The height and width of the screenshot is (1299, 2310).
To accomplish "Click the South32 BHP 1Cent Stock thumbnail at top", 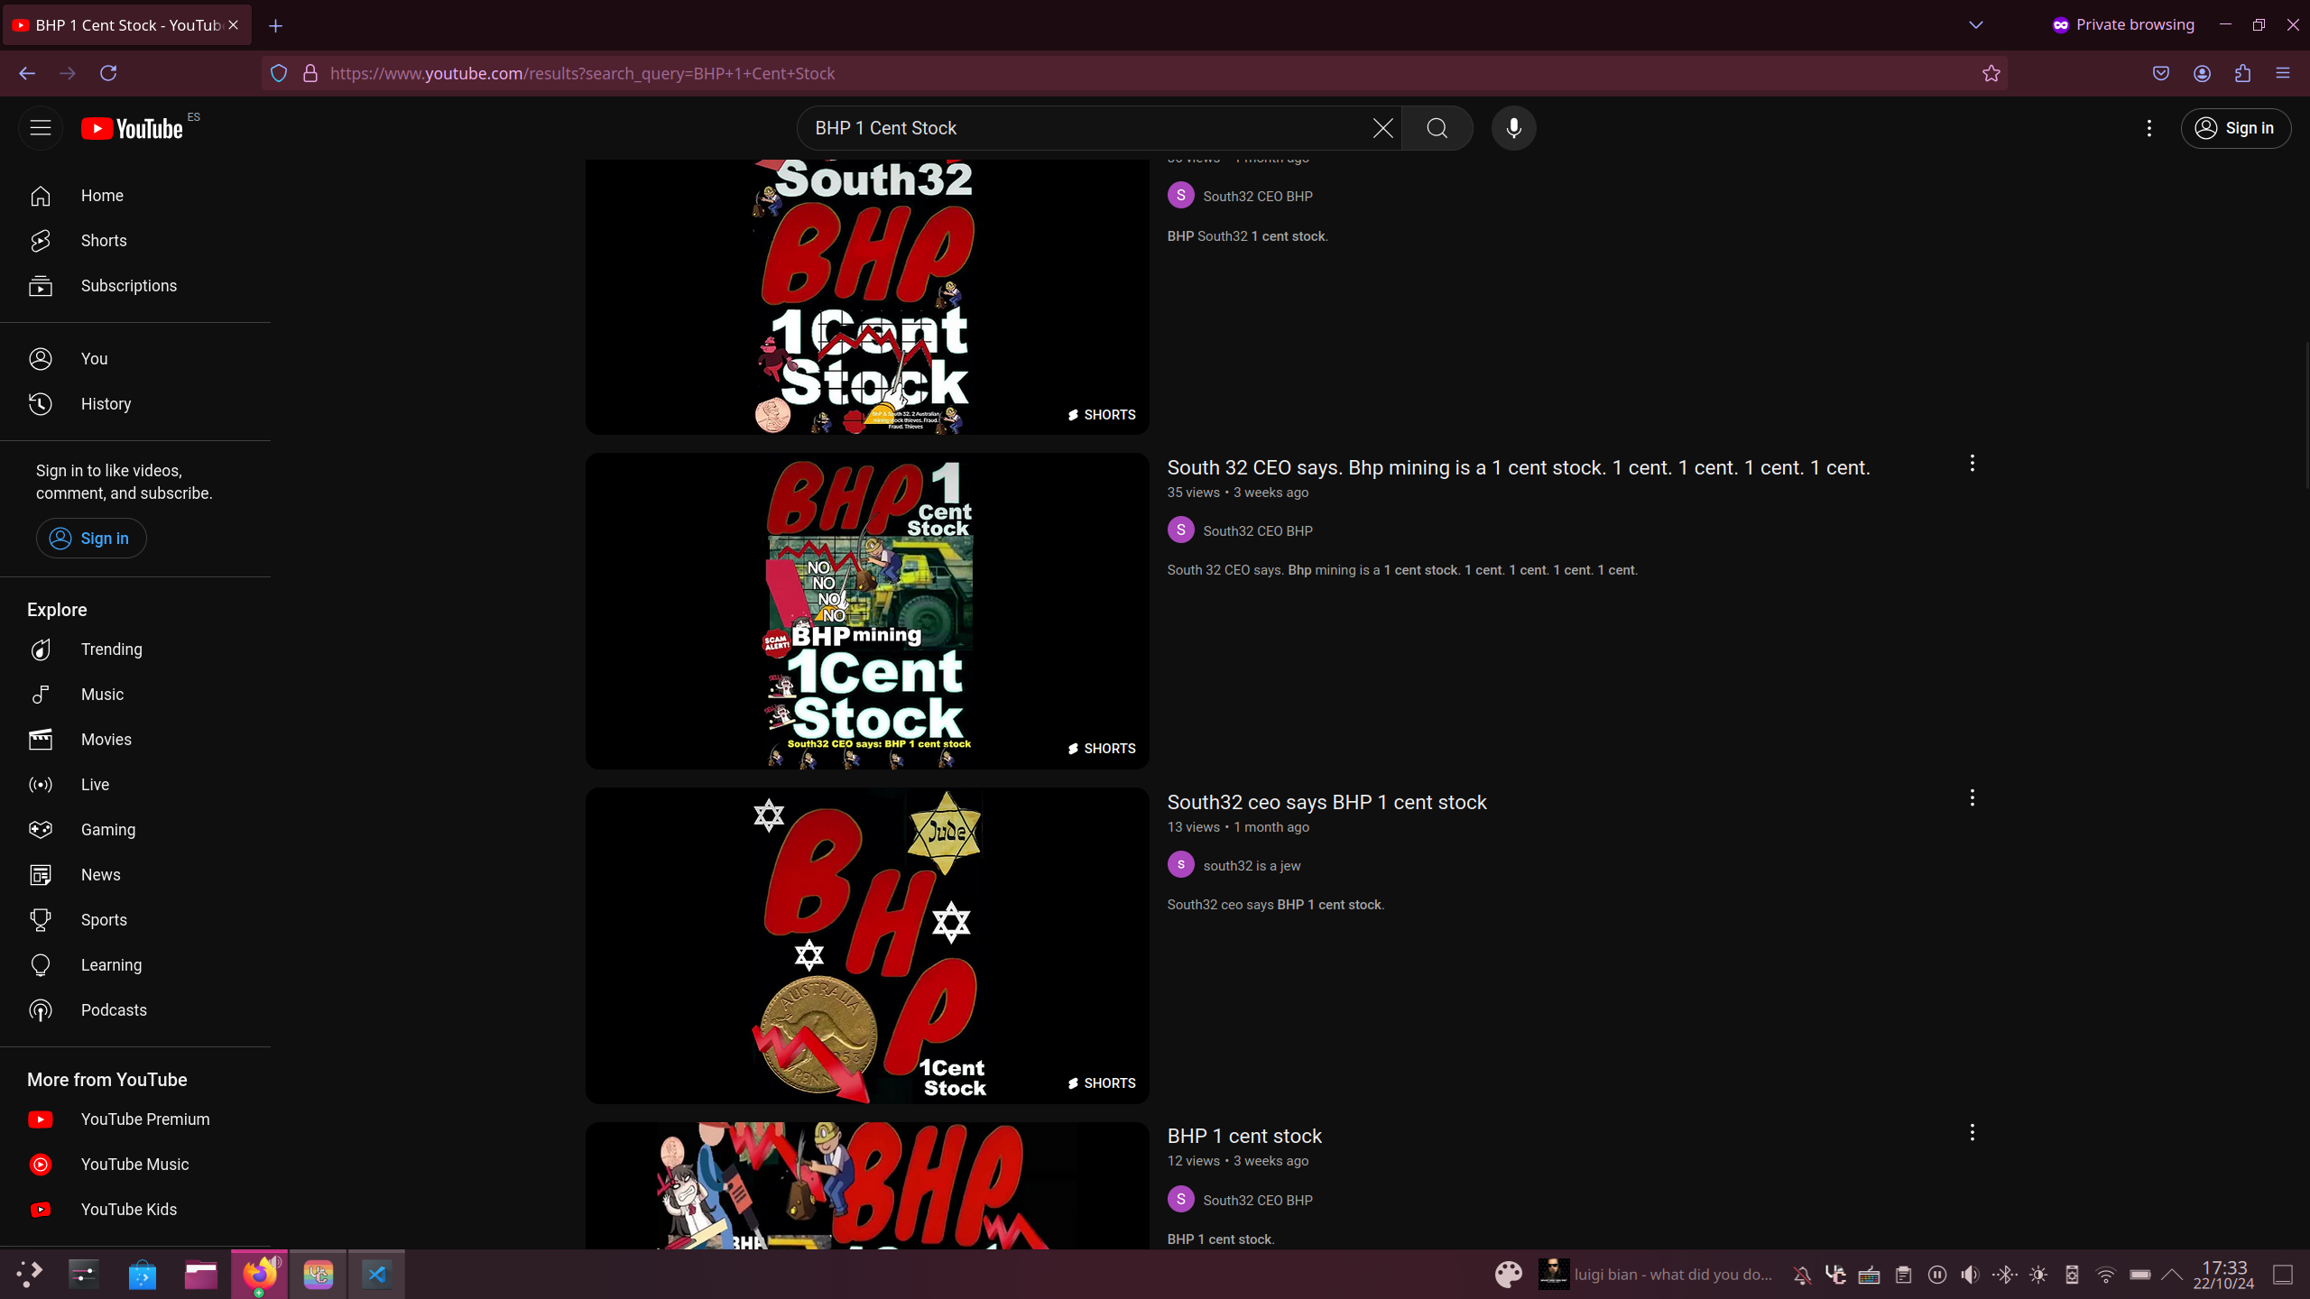I will (x=867, y=297).
